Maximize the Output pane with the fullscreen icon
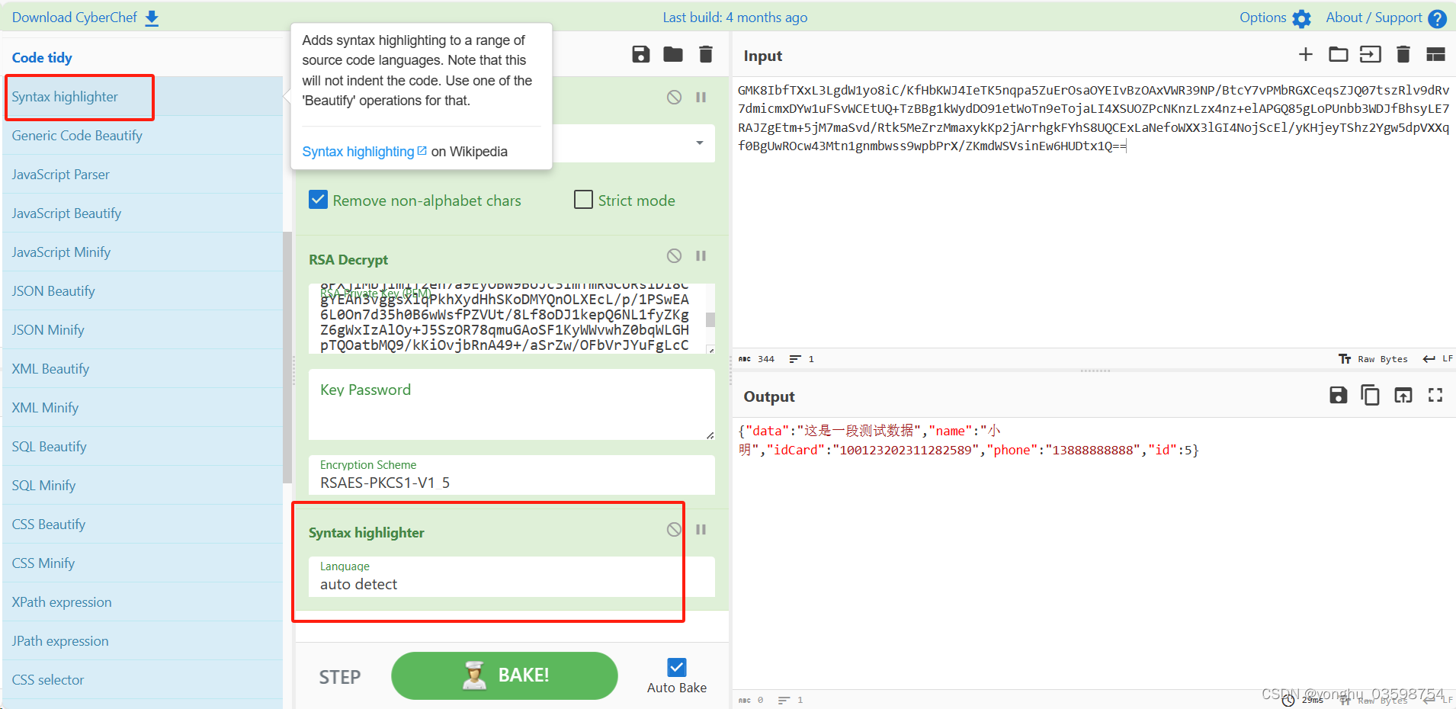This screenshot has height=709, width=1456. coord(1435,395)
